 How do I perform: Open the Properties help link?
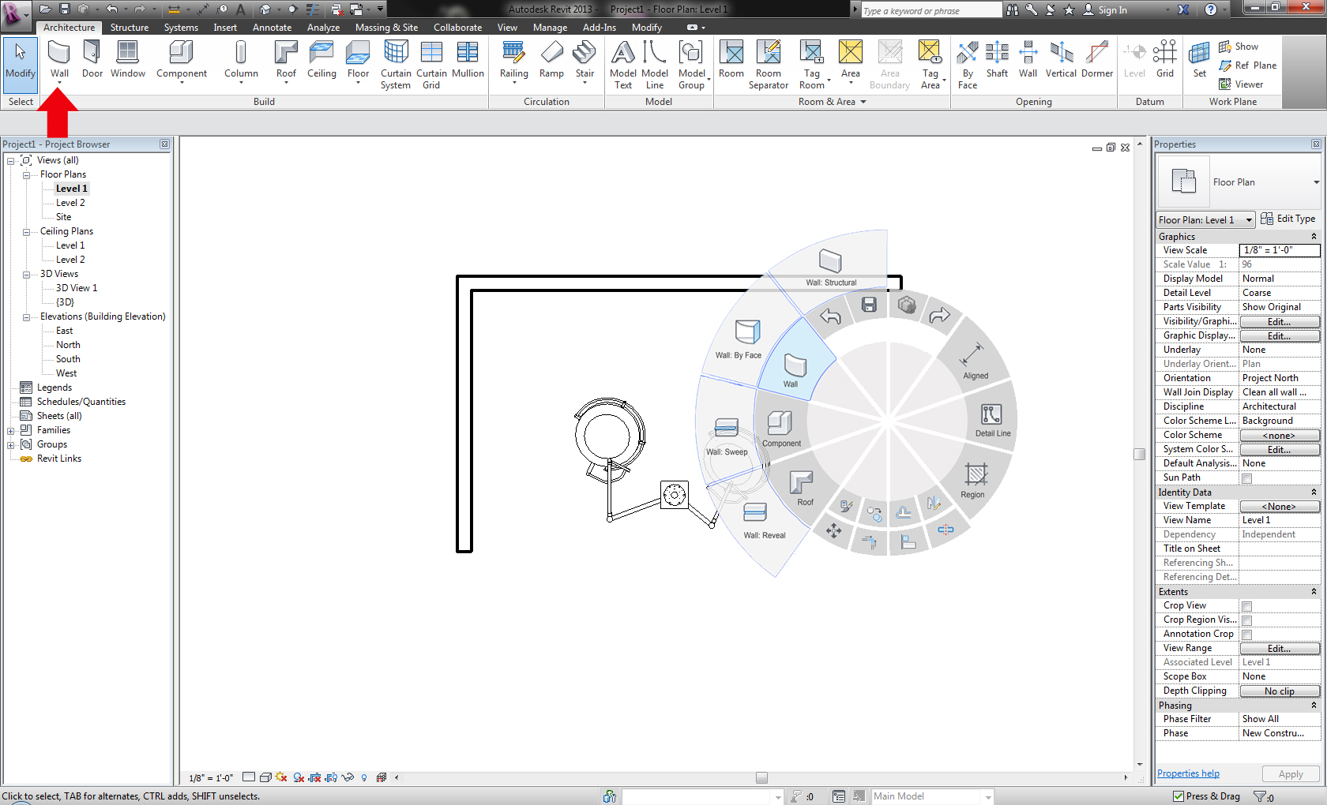point(1188,773)
